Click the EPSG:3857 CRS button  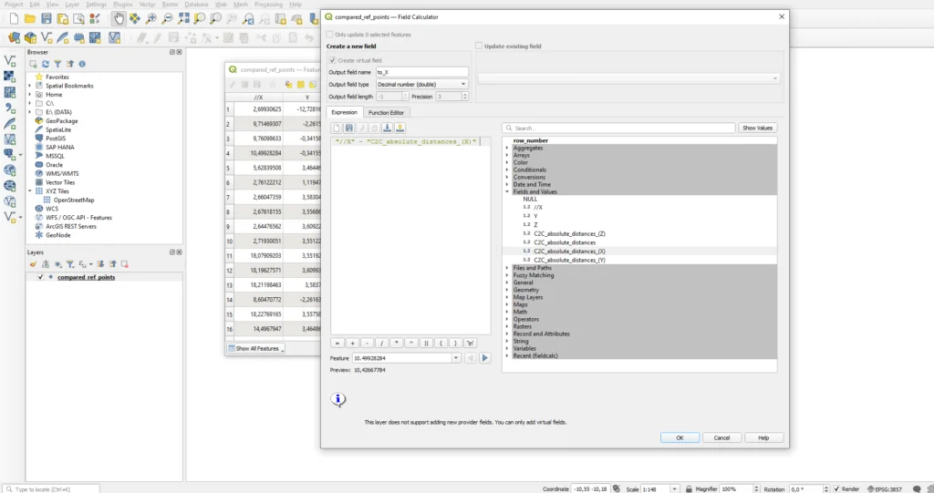click(885, 488)
